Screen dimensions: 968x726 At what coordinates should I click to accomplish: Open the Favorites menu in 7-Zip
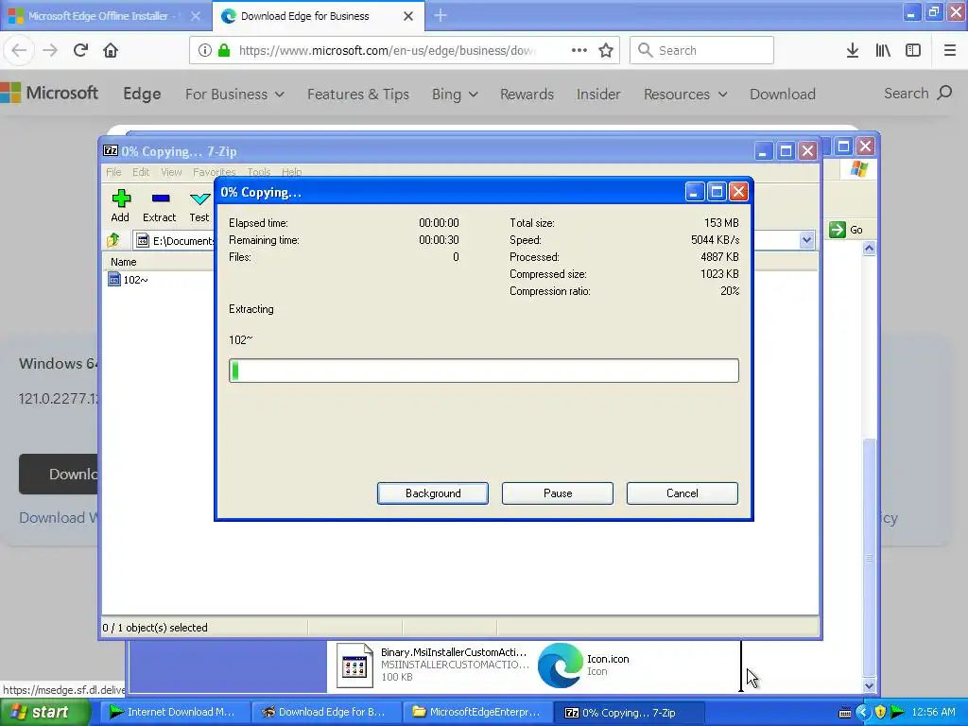[x=214, y=172]
